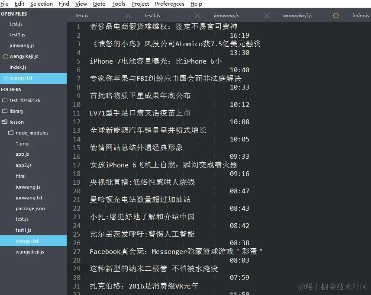Image resolution: width=371 pixels, height=295 pixels.
Task: Click the line '扎克伯格：2016是消费级VR元年'
Action: [144, 286]
